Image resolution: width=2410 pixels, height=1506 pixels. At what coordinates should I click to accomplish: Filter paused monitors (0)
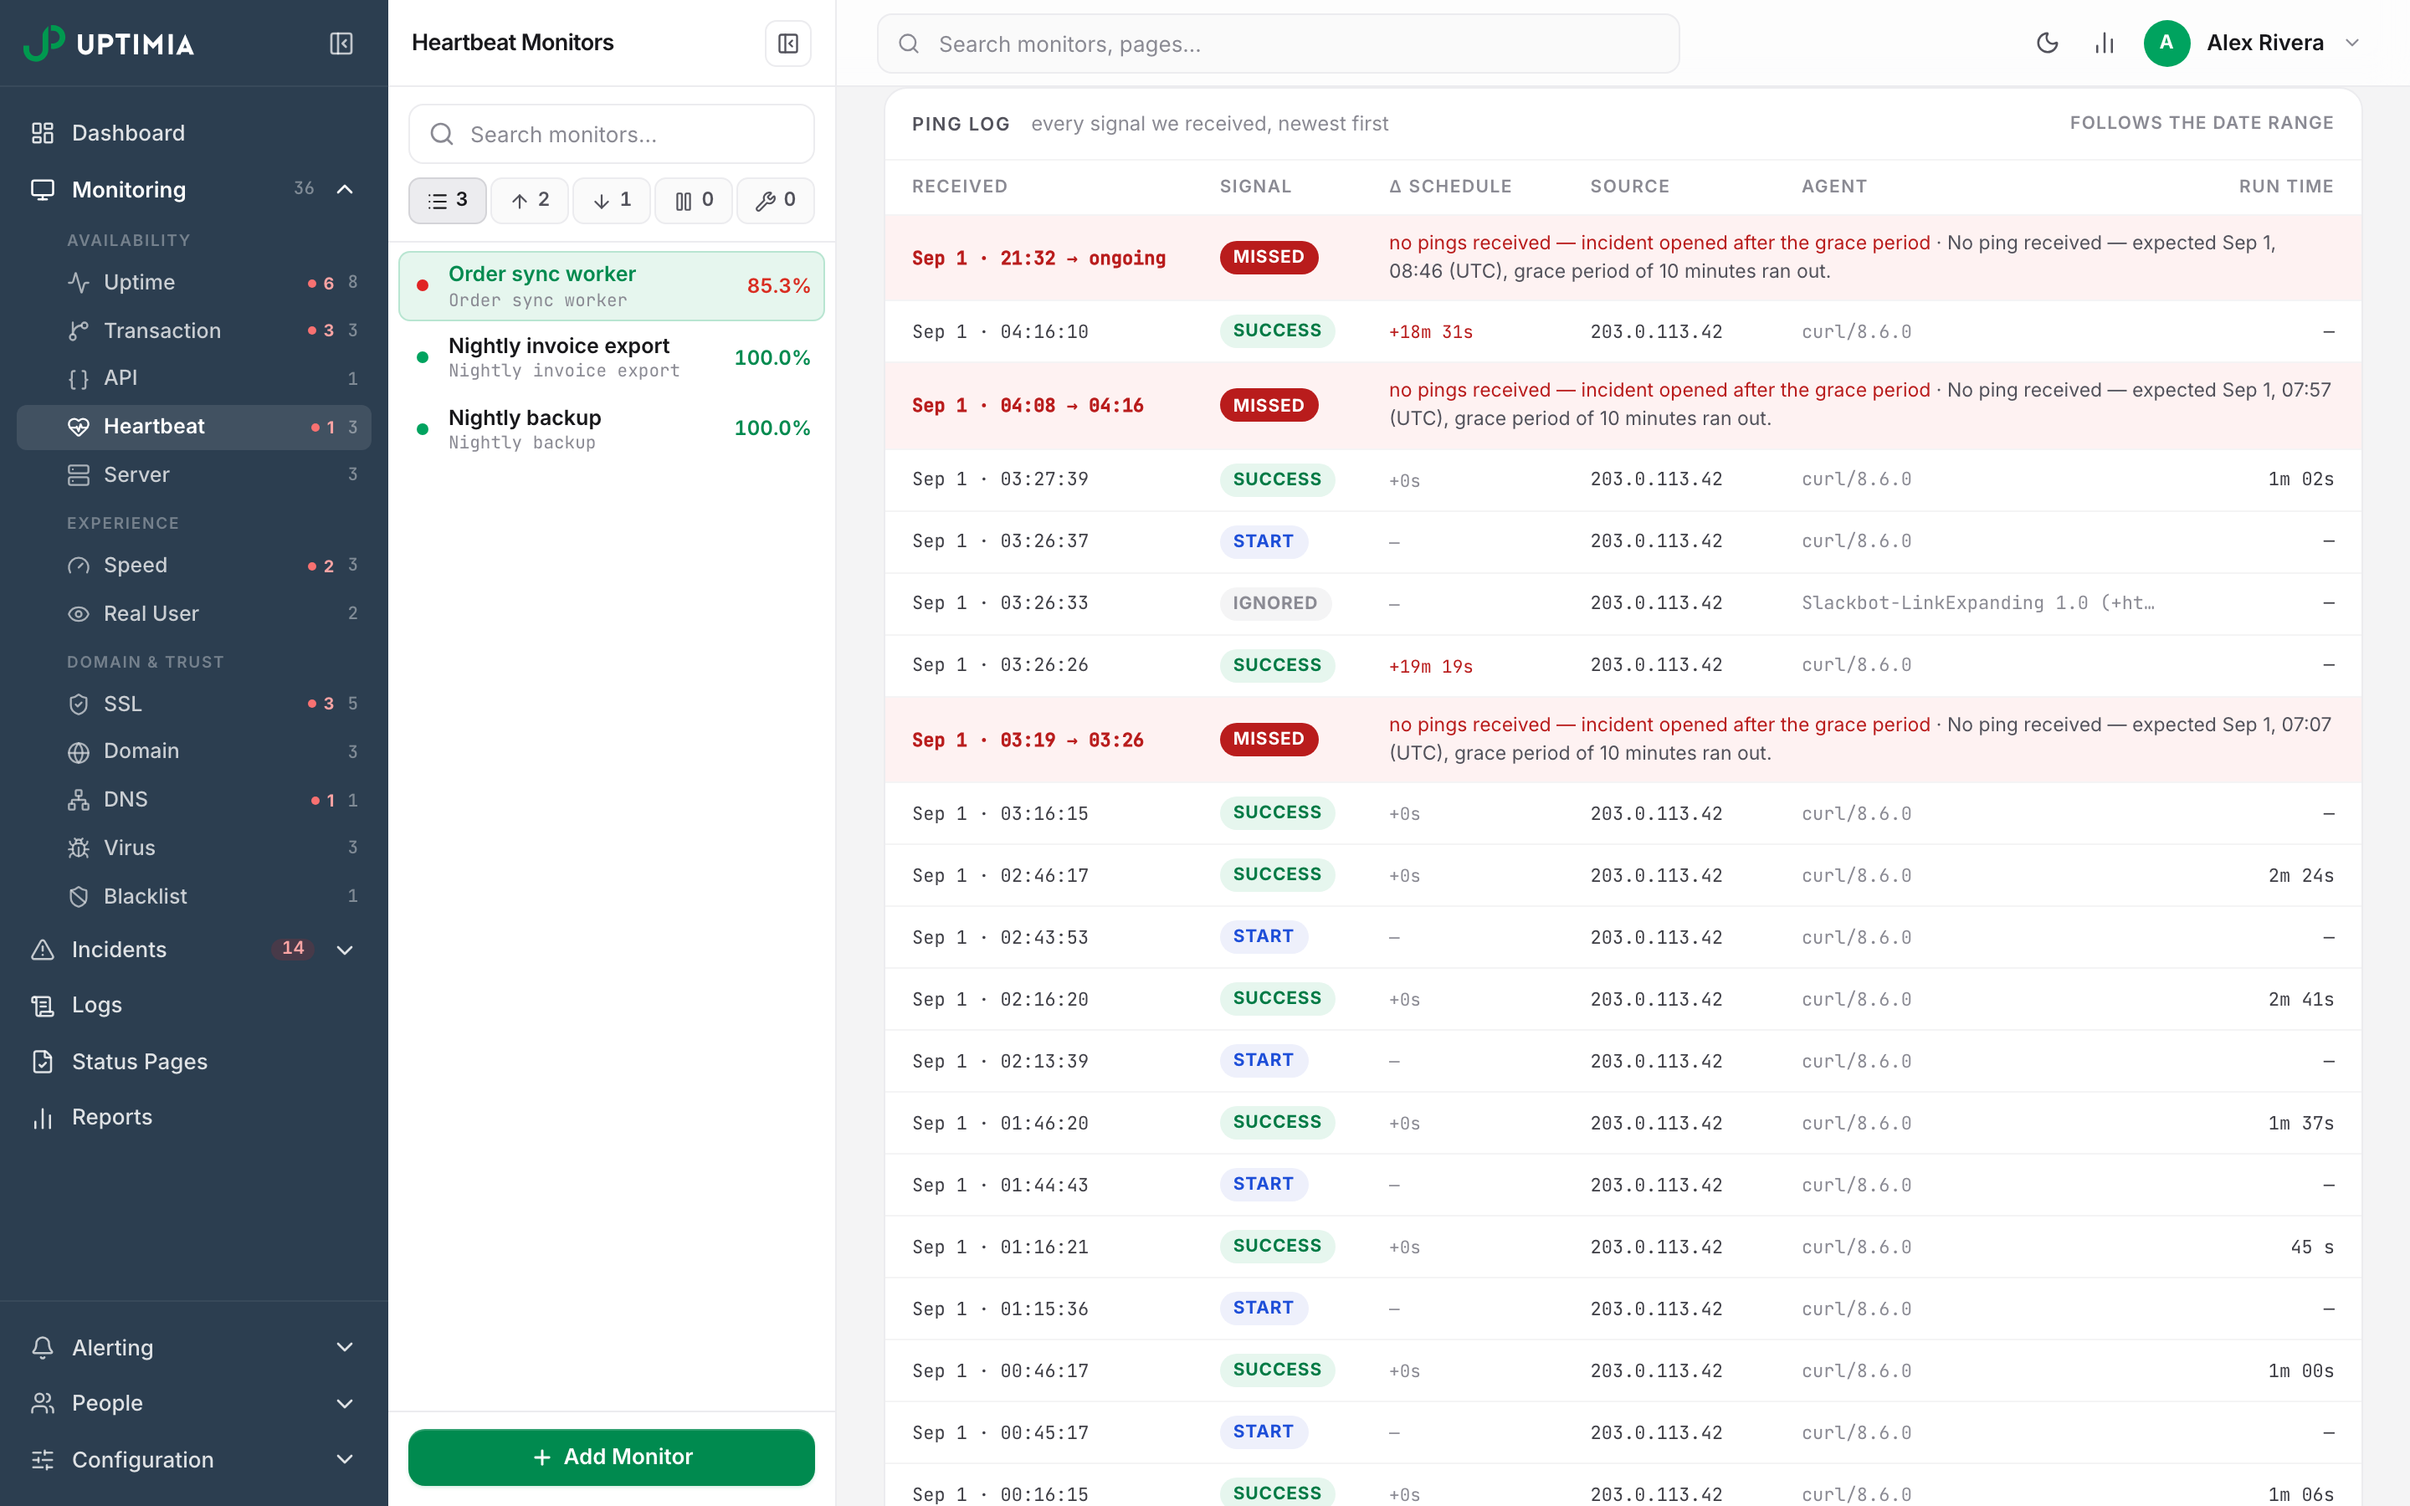pyautogui.click(x=693, y=200)
